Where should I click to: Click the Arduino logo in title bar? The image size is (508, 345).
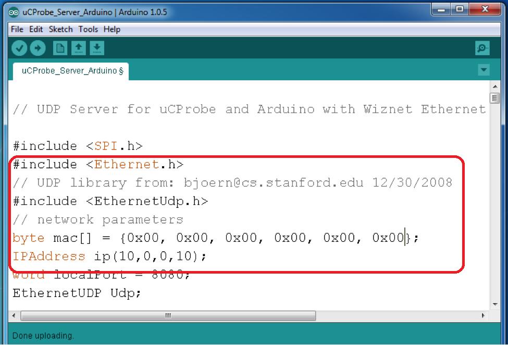point(14,13)
